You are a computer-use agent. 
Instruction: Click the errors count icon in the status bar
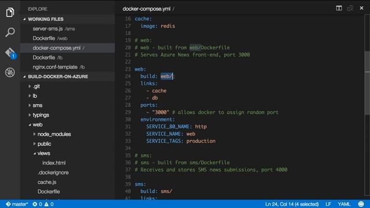35,204
